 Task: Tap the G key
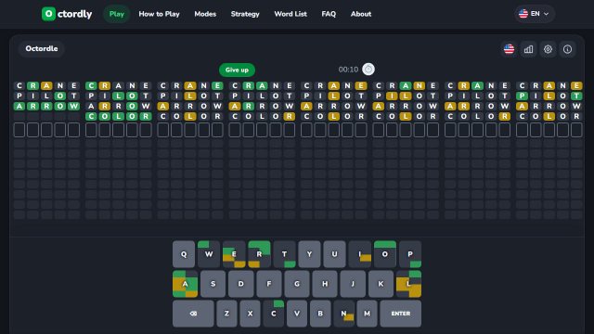297,284
